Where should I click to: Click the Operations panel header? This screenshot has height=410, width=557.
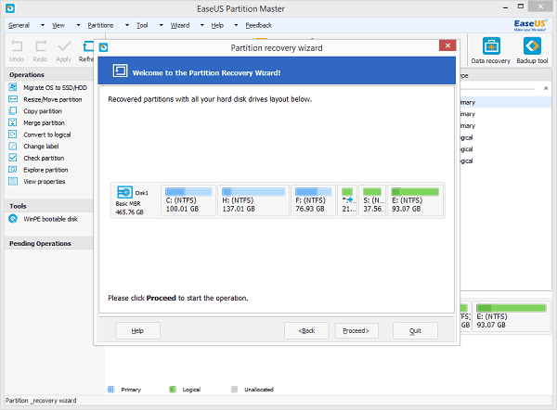coord(49,74)
